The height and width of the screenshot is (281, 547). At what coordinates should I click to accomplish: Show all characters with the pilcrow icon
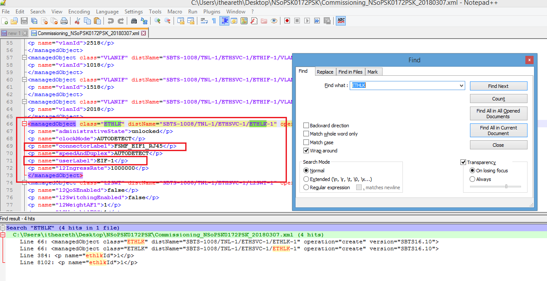214,20
